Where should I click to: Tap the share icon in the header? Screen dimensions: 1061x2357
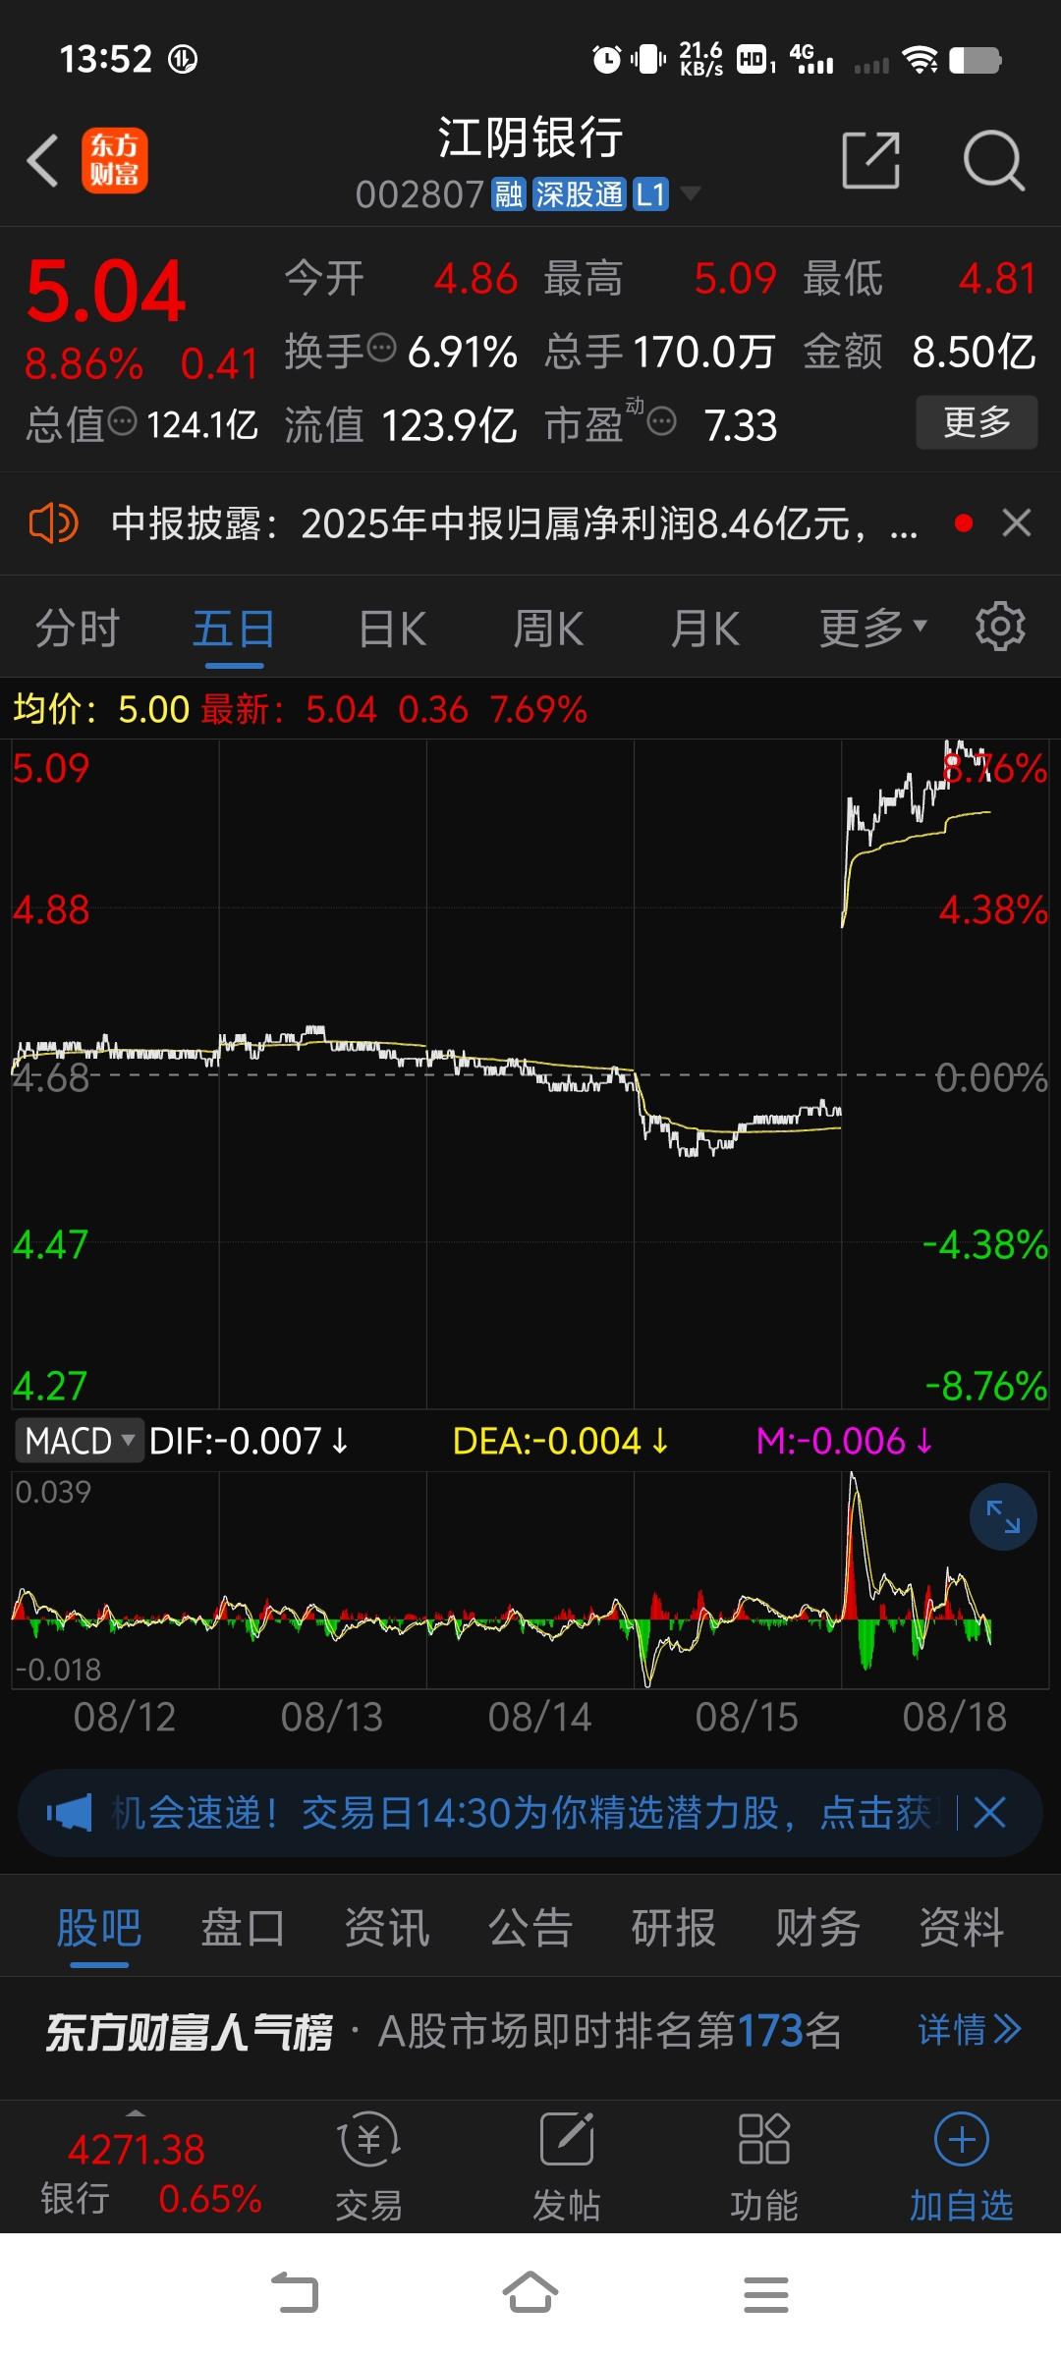[871, 160]
